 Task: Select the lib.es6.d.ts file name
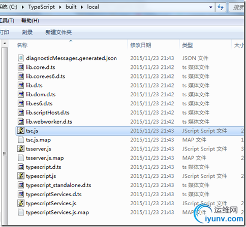click(39, 103)
